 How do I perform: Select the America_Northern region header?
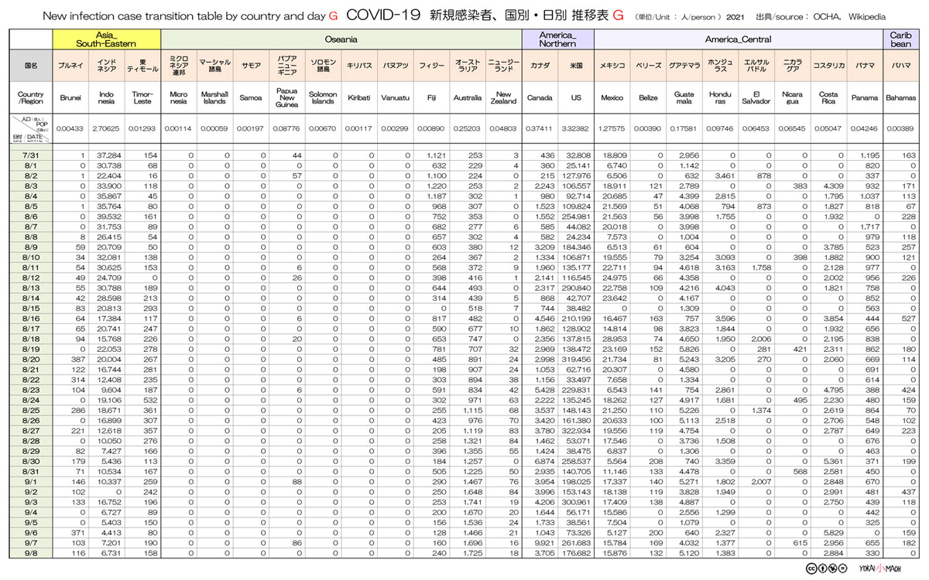(x=557, y=39)
